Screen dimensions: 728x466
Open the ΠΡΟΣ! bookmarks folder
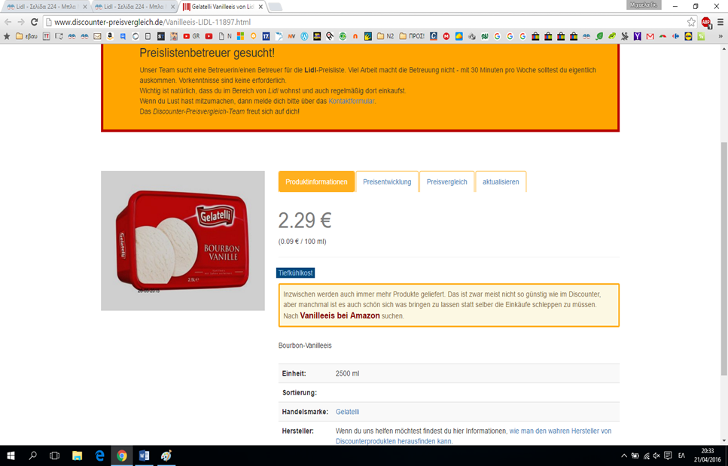coord(412,36)
